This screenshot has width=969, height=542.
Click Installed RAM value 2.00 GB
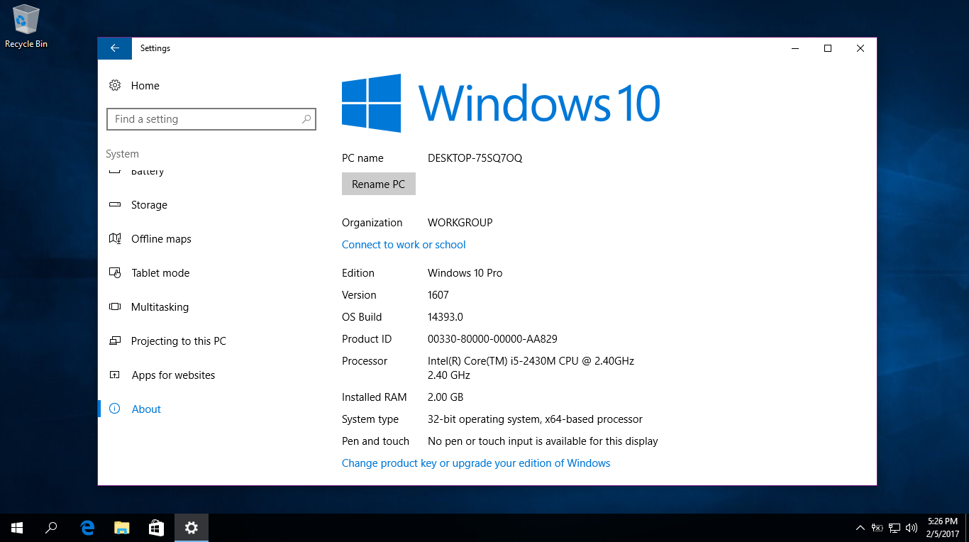(445, 397)
